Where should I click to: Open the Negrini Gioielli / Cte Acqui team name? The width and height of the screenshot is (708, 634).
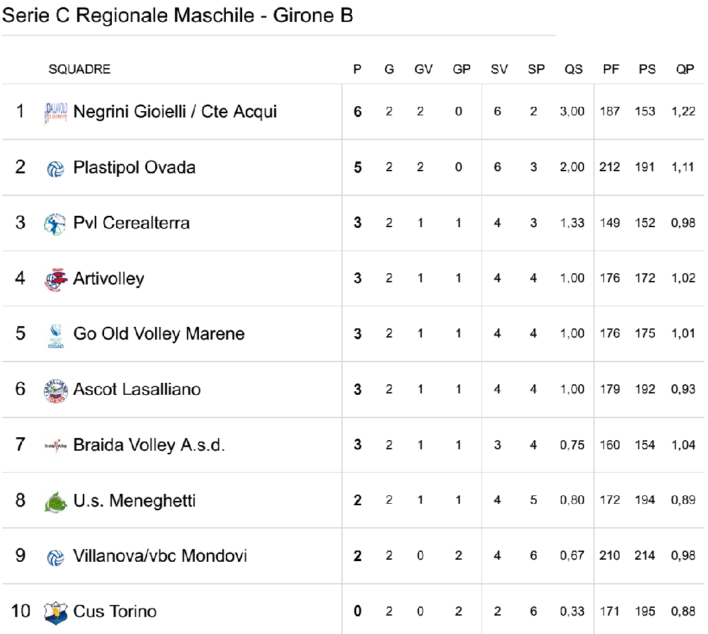coord(175,112)
